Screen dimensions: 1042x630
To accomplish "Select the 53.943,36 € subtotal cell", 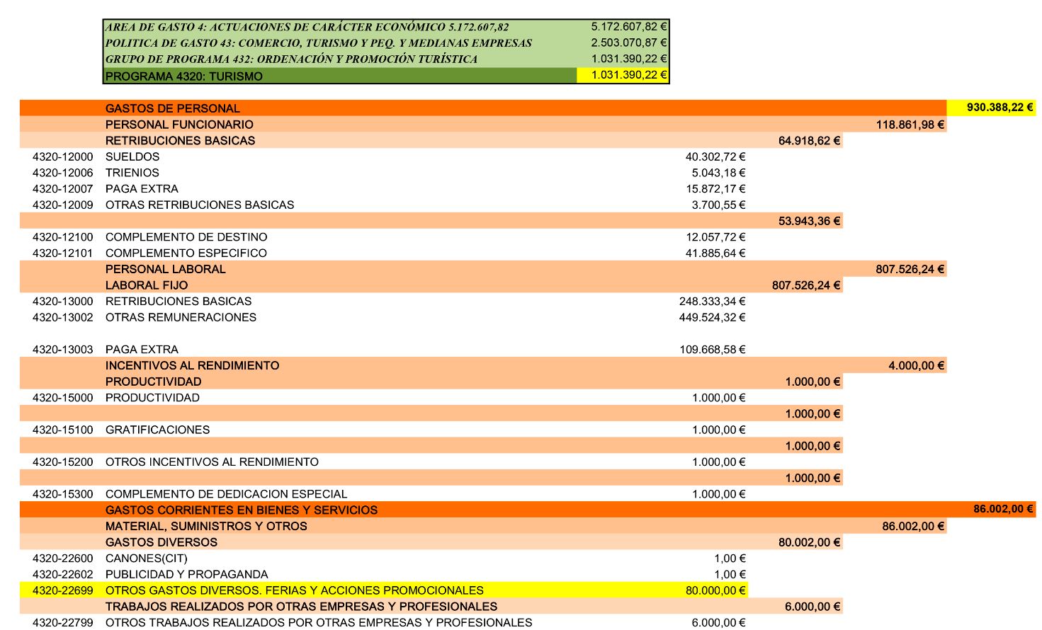I will pyautogui.click(x=809, y=221).
